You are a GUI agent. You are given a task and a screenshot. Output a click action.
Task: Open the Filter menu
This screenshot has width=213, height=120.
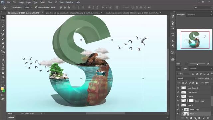point(50,2)
